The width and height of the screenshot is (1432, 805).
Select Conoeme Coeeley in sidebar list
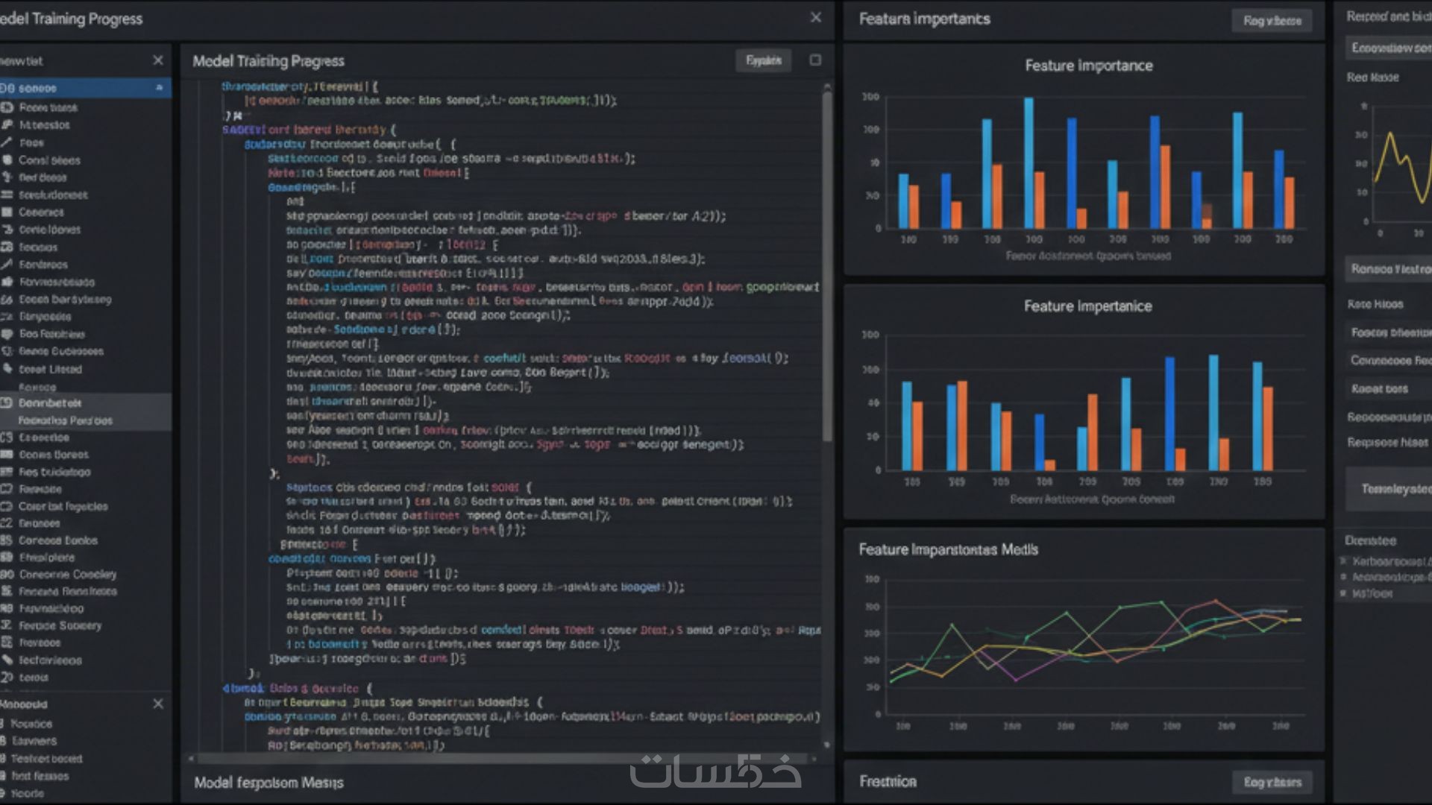point(67,575)
